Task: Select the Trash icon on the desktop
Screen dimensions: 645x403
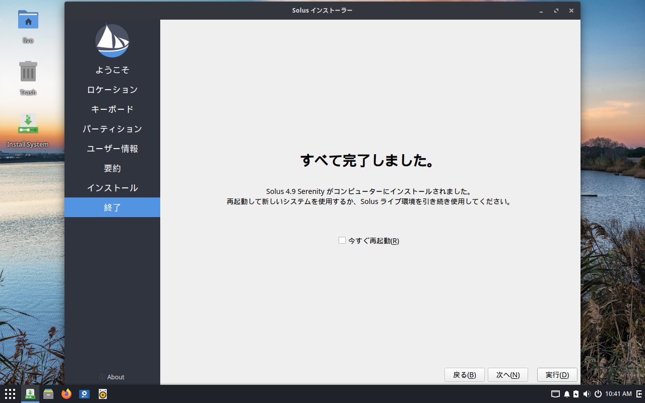Action: (x=28, y=78)
